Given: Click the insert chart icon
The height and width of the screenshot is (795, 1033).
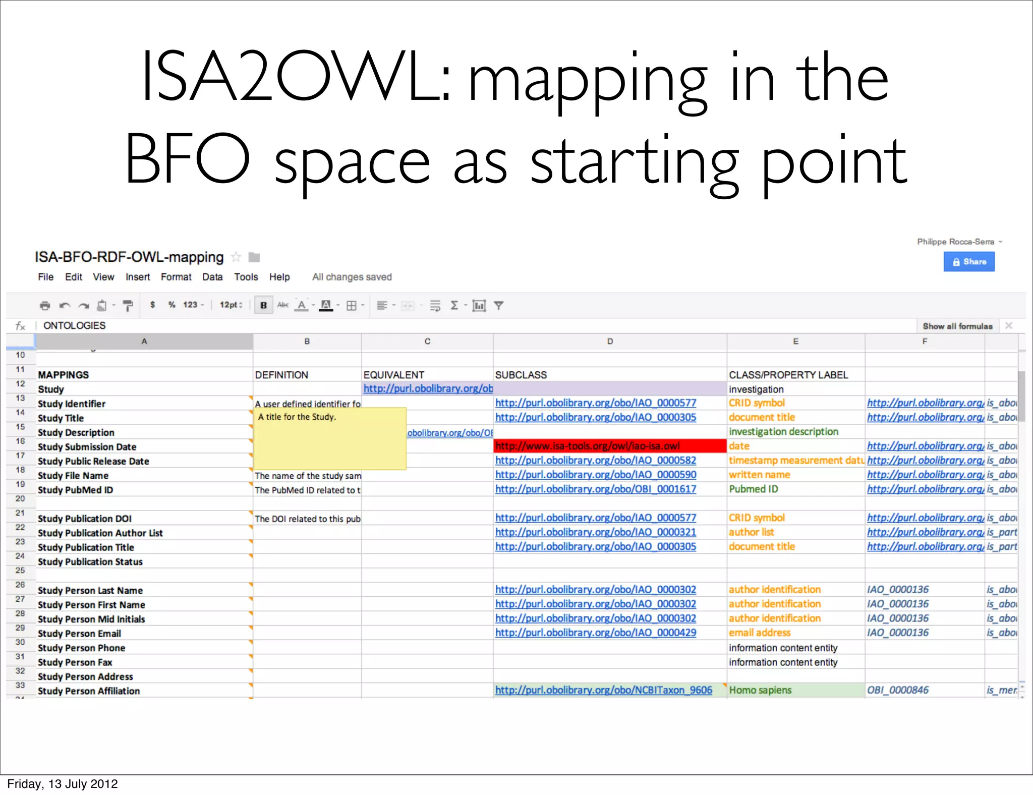Looking at the screenshot, I should coord(479,306).
